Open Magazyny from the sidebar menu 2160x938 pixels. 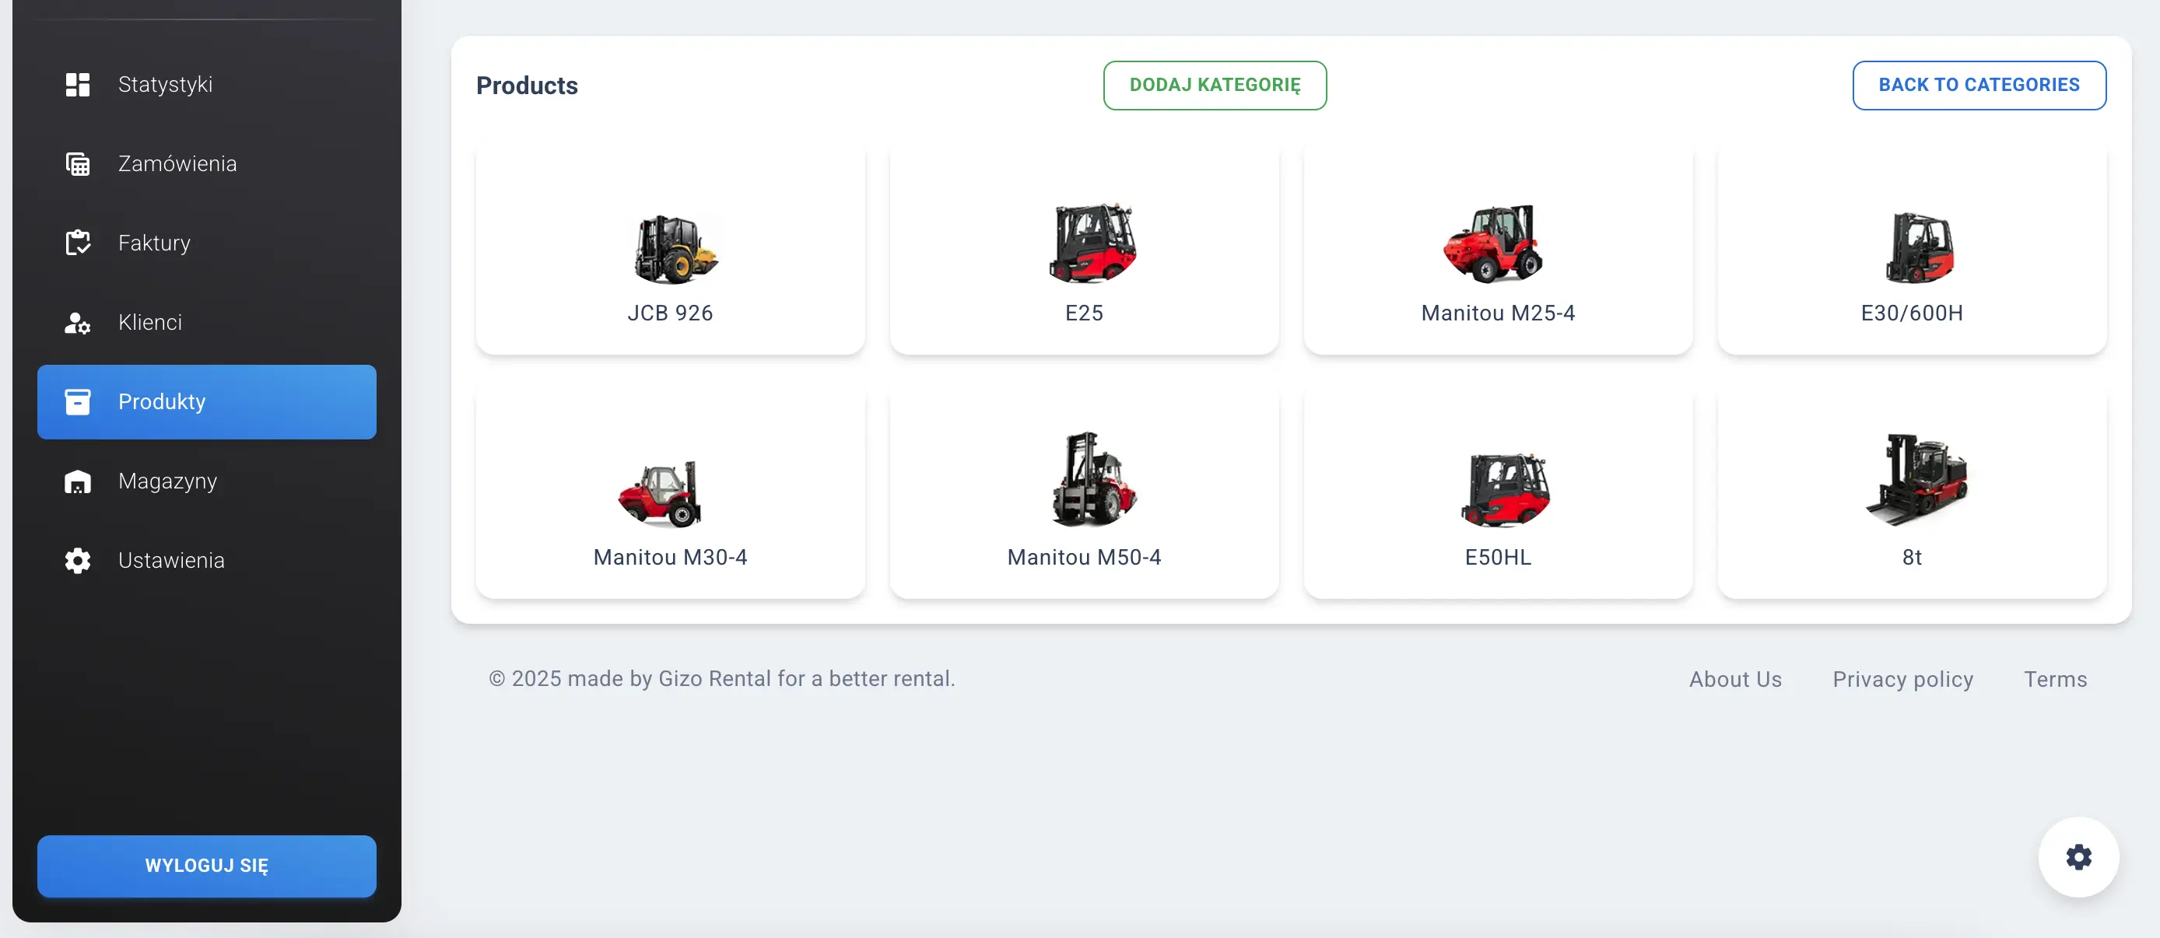(x=167, y=481)
